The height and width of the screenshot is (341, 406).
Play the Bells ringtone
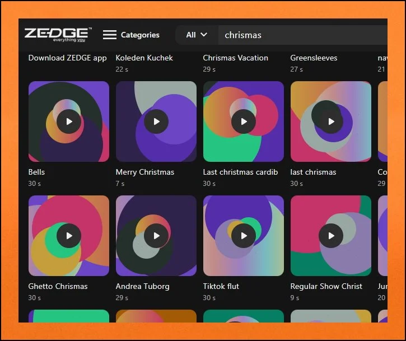pyautogui.click(x=69, y=122)
